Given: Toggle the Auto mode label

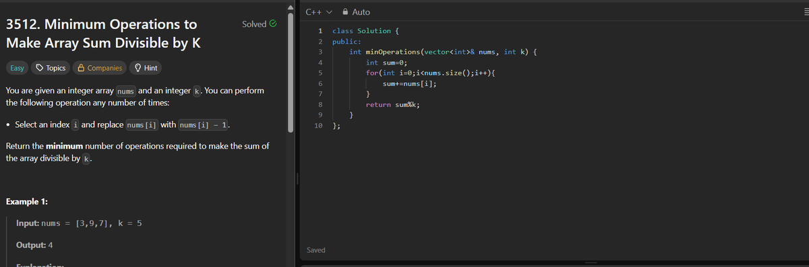Looking at the screenshot, I should point(361,12).
